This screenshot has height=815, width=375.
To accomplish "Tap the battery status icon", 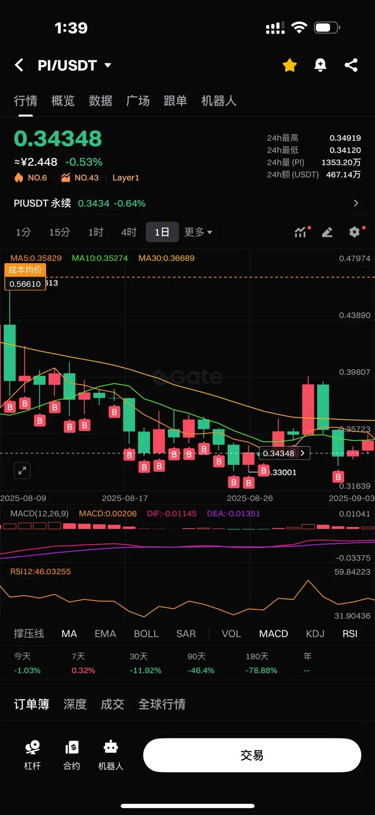I will point(327,28).
